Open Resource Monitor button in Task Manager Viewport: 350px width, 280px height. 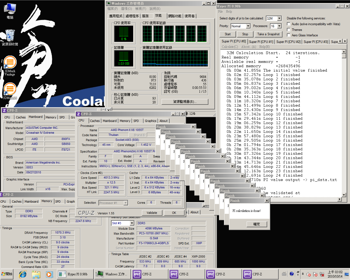click(185, 101)
